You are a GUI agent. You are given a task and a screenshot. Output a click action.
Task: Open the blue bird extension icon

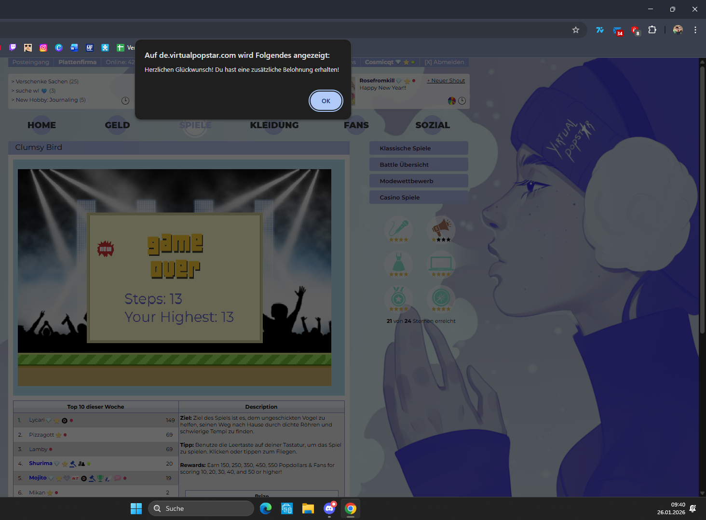click(x=600, y=30)
